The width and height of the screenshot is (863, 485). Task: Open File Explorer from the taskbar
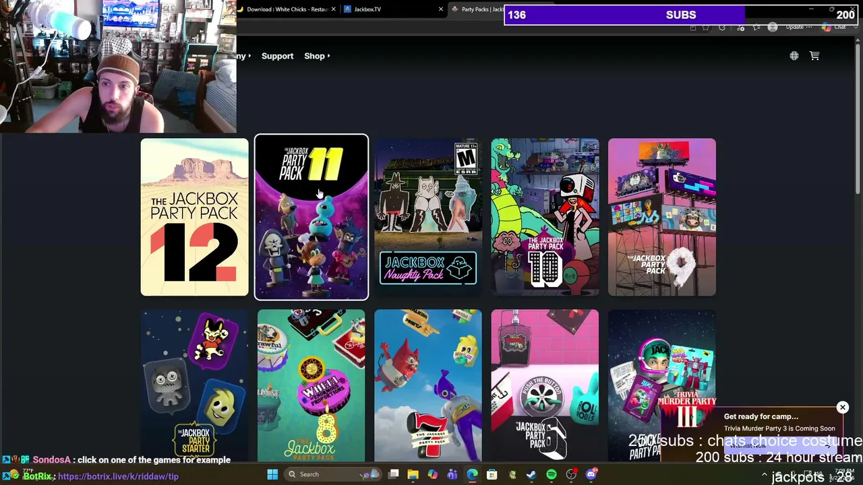413,474
